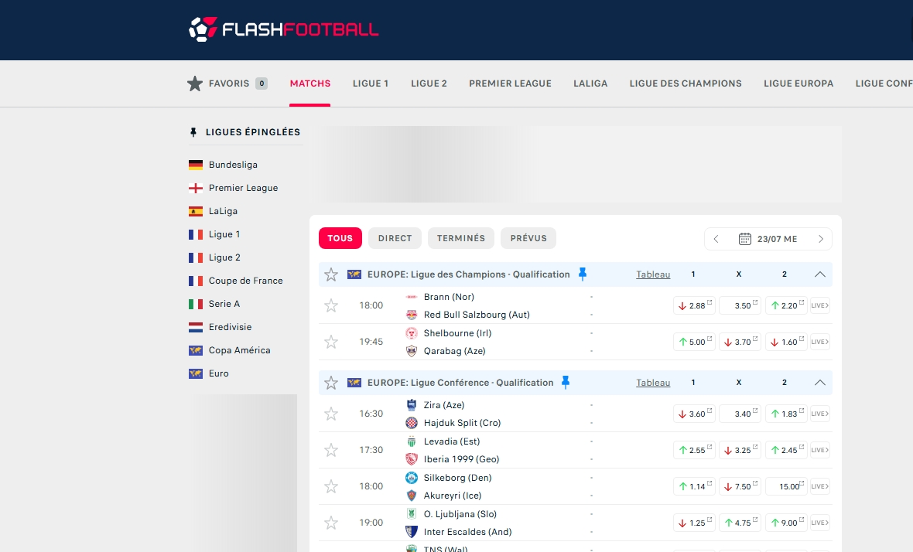The image size is (913, 552).
Task: Click the LIGUES ÉPINGLÉES pin heading icon
Action: tap(193, 133)
